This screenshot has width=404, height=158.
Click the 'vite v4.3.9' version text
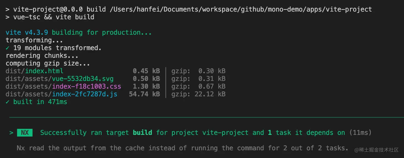[27, 32]
